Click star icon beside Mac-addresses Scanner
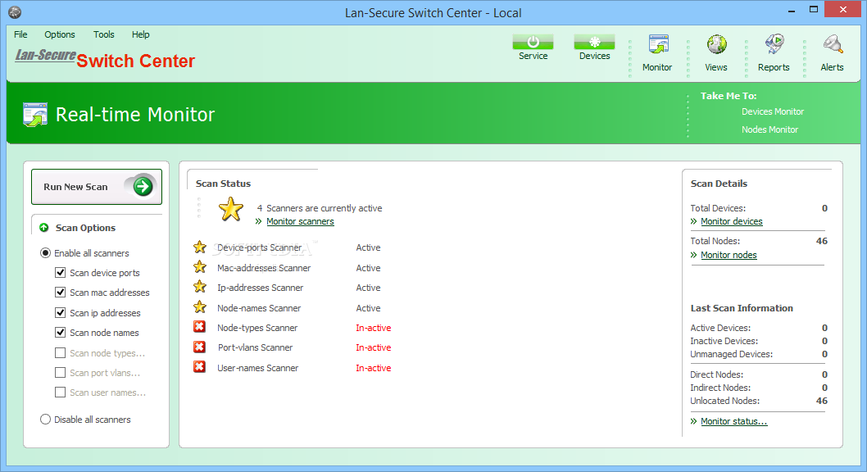 click(x=200, y=267)
